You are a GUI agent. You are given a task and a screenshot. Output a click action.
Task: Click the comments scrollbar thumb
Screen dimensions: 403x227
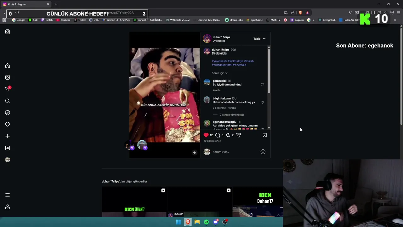point(269,71)
